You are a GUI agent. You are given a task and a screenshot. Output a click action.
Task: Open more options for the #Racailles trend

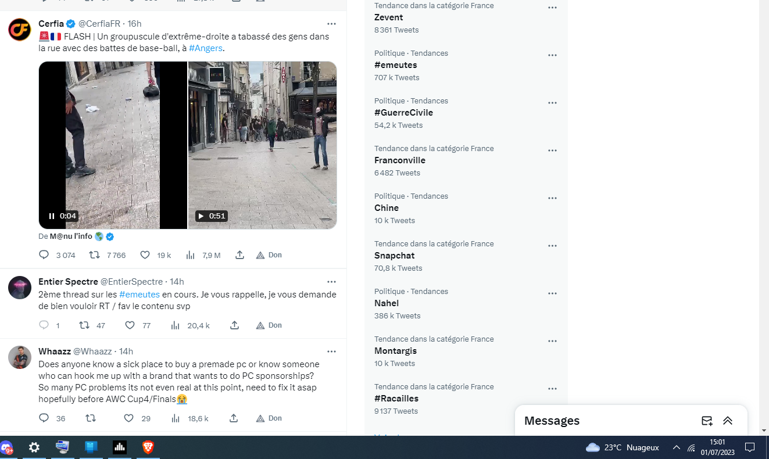coord(552,389)
